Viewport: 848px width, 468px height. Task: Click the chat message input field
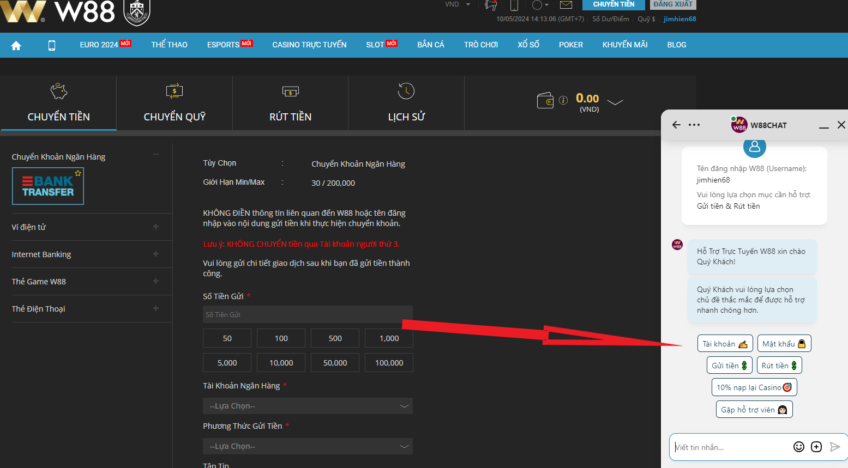731,447
